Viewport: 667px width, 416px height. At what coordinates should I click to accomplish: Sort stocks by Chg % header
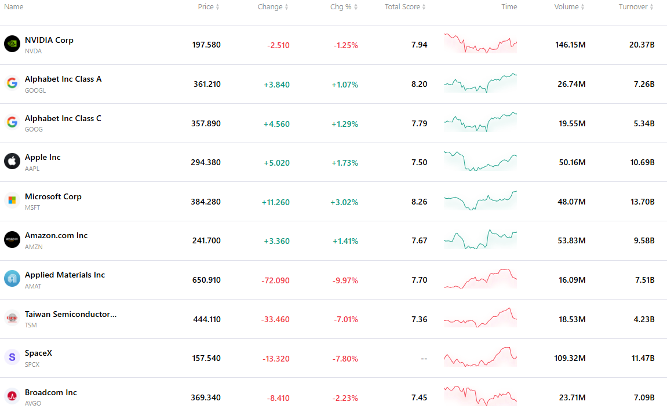coord(344,7)
